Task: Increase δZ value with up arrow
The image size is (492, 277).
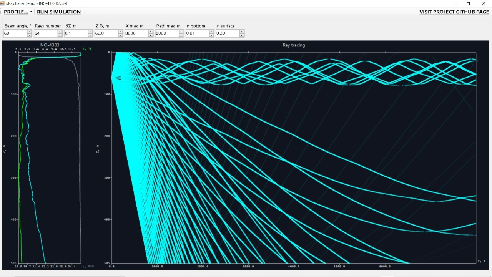Action: (x=90, y=32)
